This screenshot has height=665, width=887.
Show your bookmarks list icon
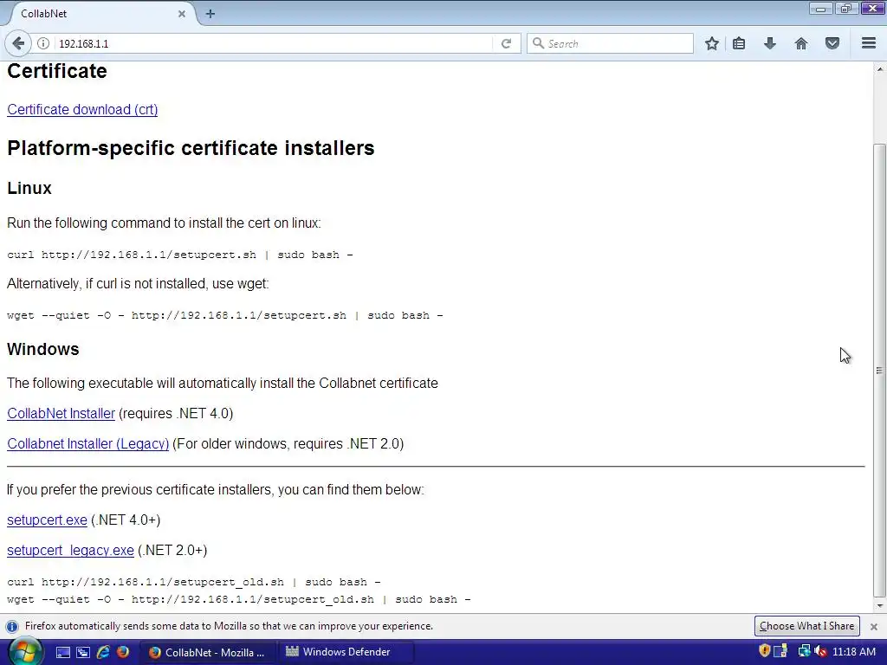click(739, 43)
